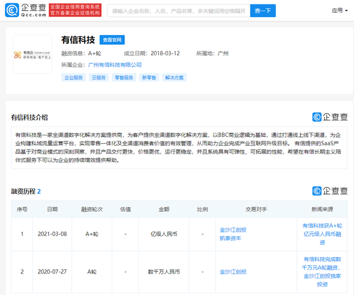Click the 查一下 search button
The image size is (354, 295).
tap(263, 10)
